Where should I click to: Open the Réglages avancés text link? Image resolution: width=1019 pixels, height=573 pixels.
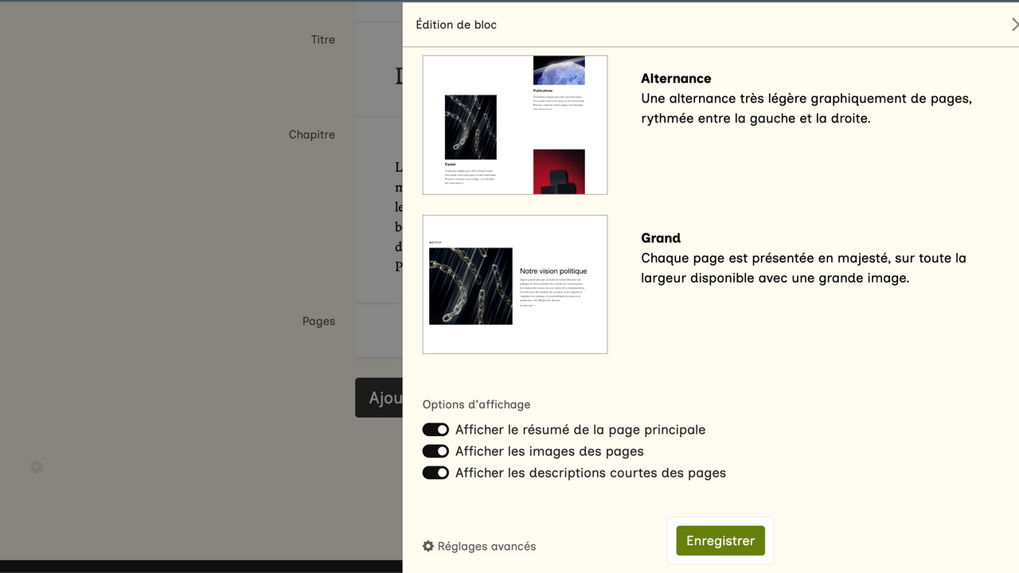tap(486, 546)
